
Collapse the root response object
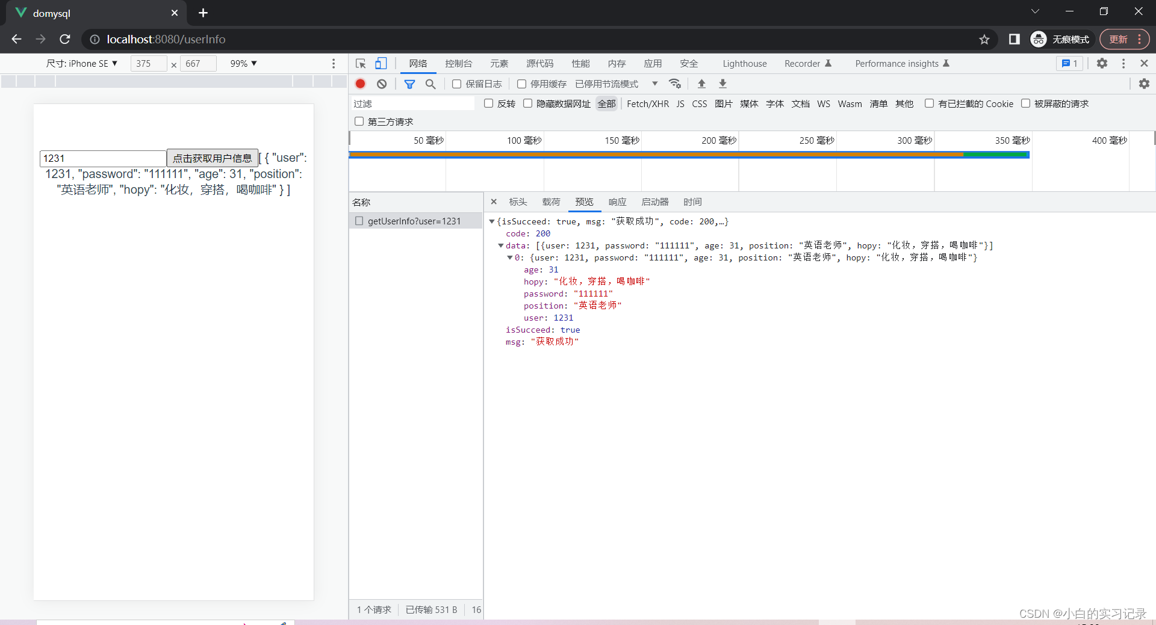pos(492,221)
